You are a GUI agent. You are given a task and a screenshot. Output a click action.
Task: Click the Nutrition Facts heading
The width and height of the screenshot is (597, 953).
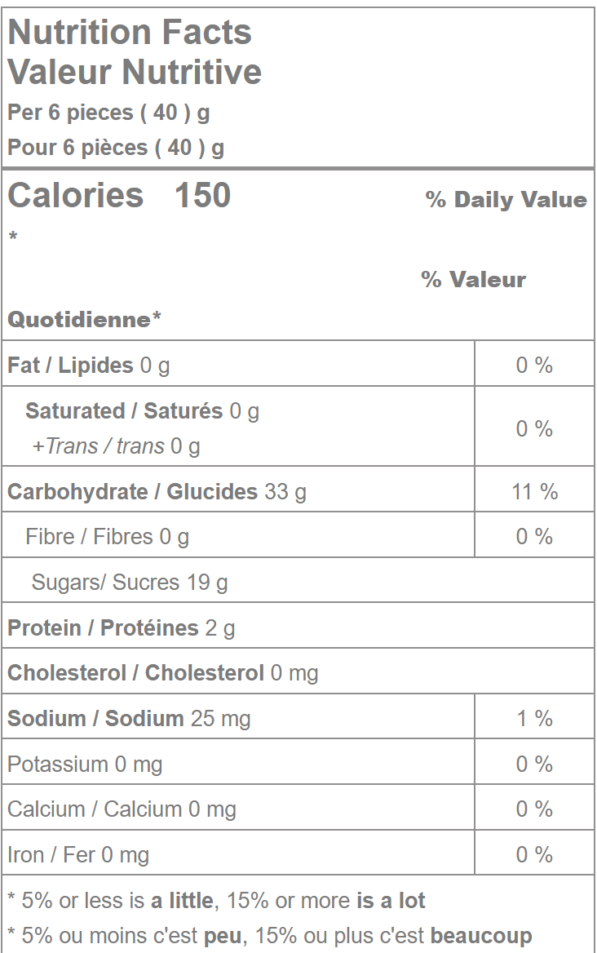point(130,33)
